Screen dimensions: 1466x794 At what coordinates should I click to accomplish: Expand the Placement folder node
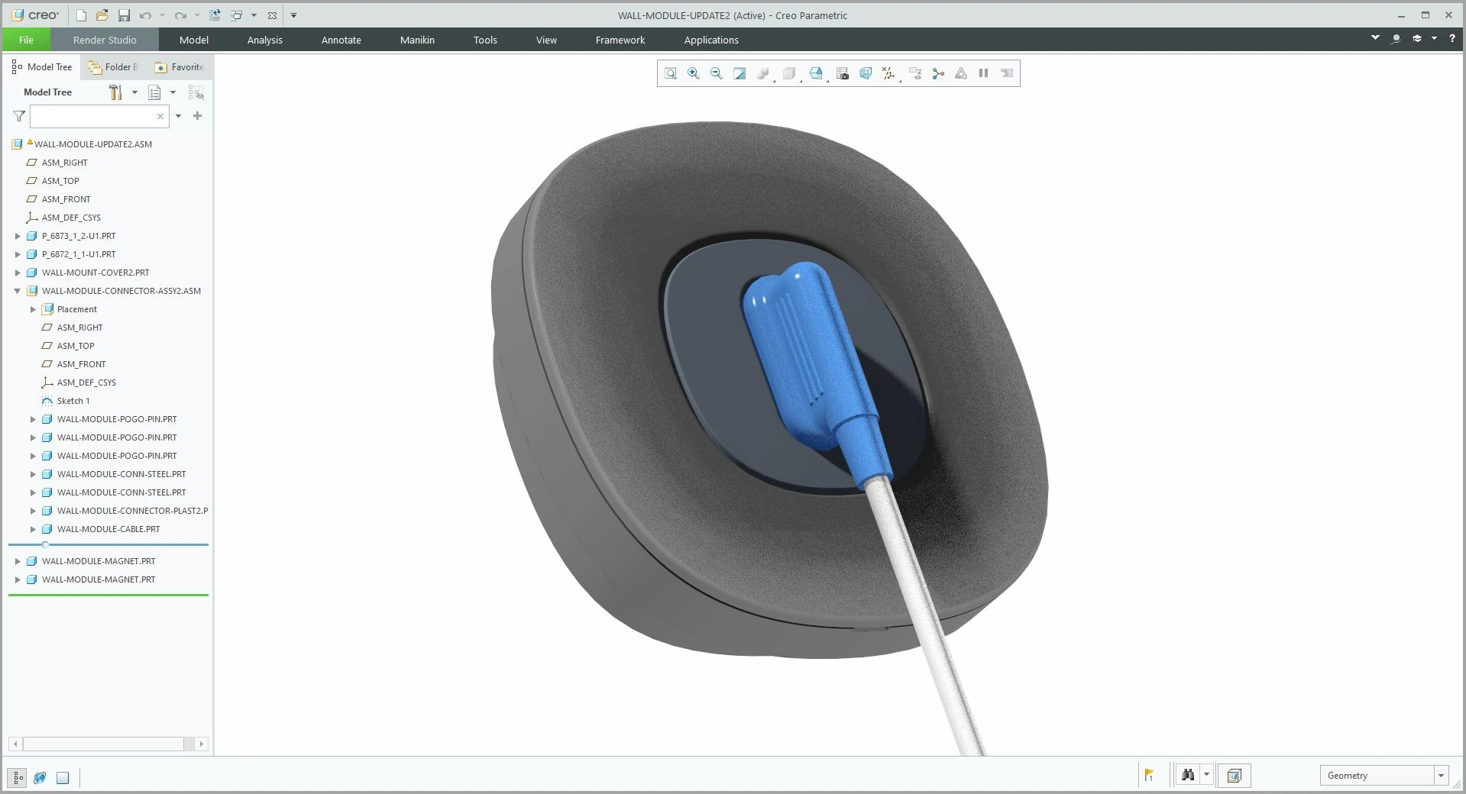pyautogui.click(x=33, y=309)
